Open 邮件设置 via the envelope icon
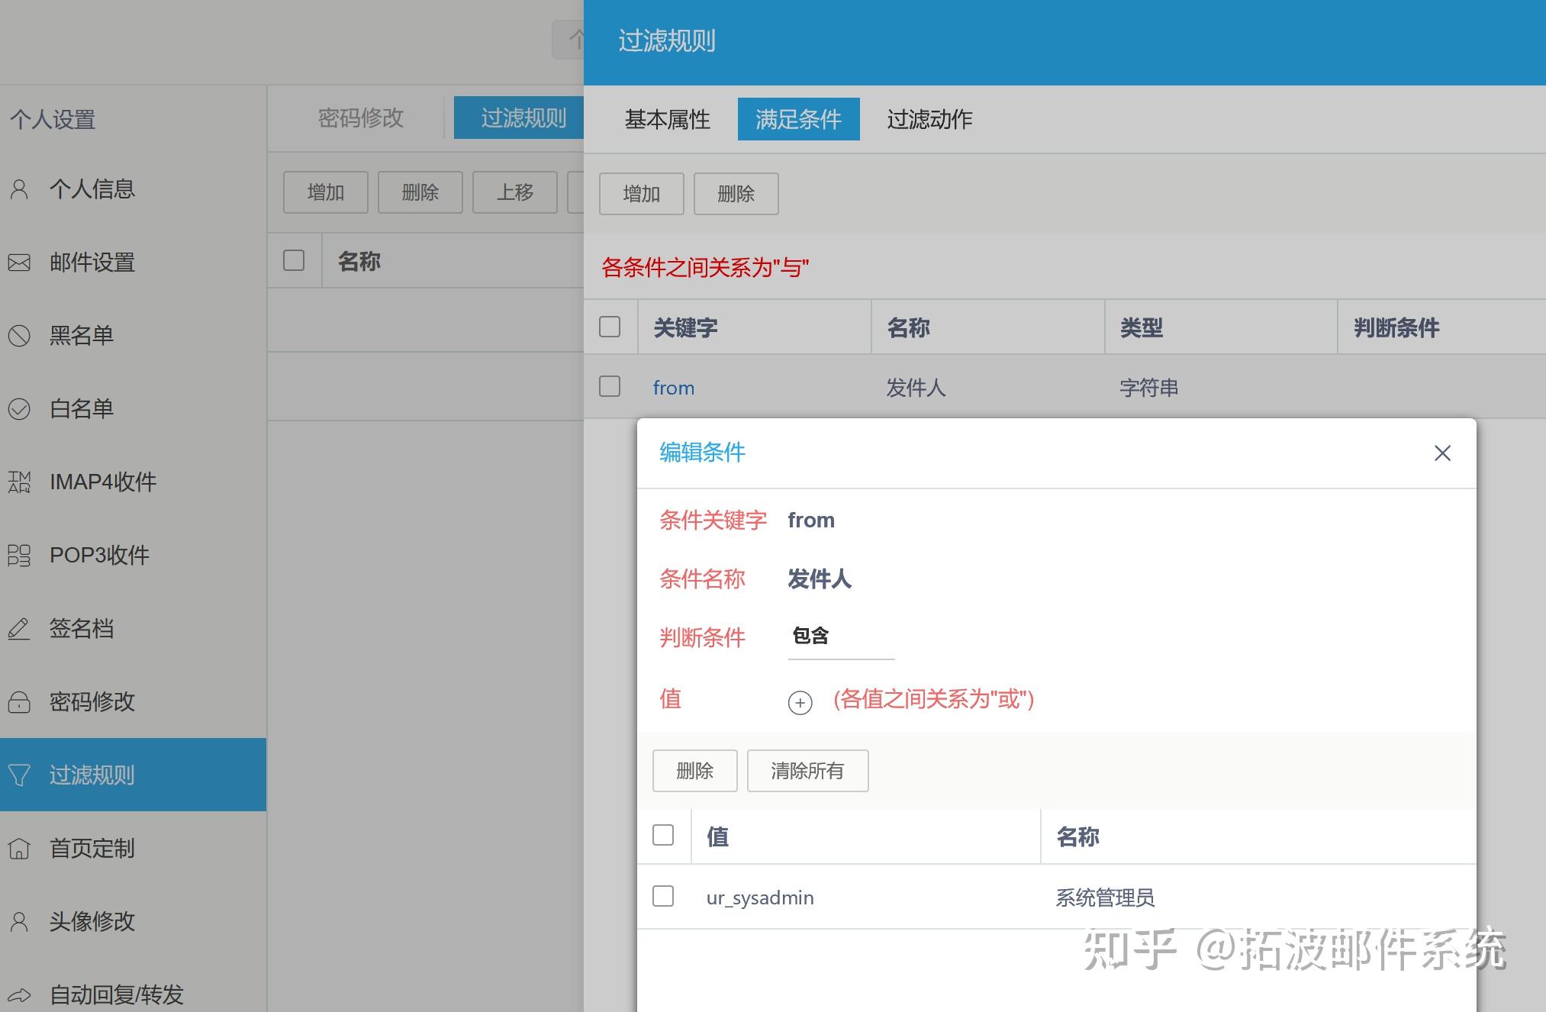This screenshot has height=1012, width=1546. point(20,263)
